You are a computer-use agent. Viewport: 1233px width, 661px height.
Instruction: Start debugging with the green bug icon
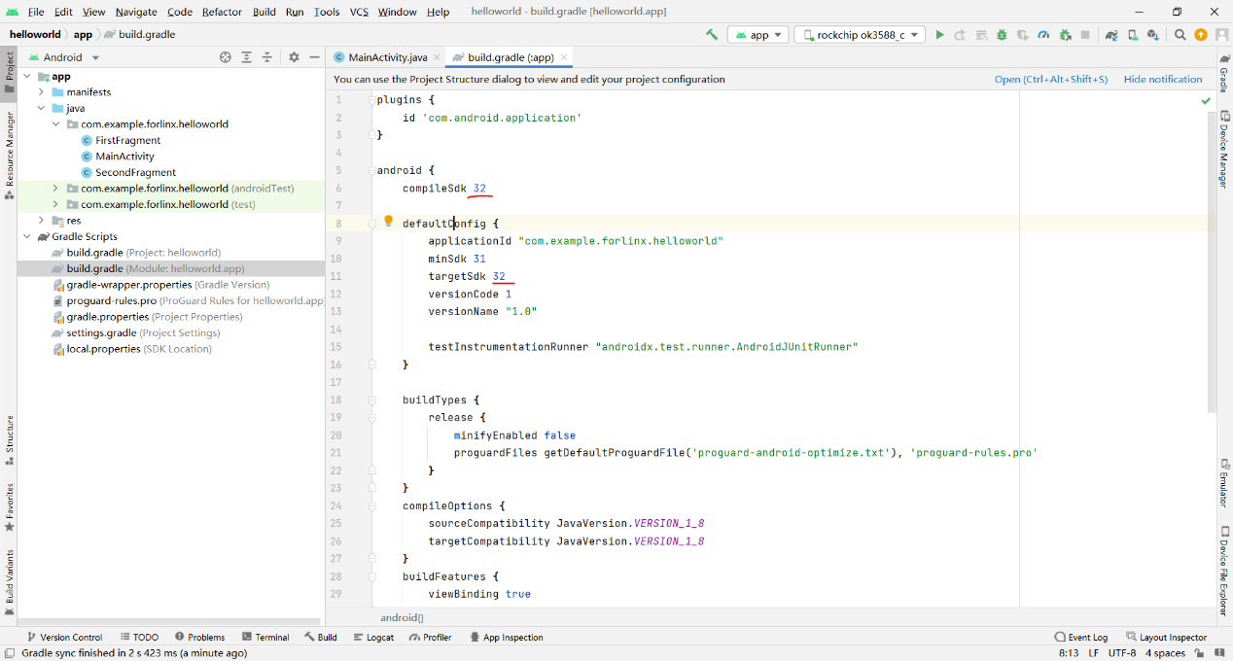click(1002, 35)
